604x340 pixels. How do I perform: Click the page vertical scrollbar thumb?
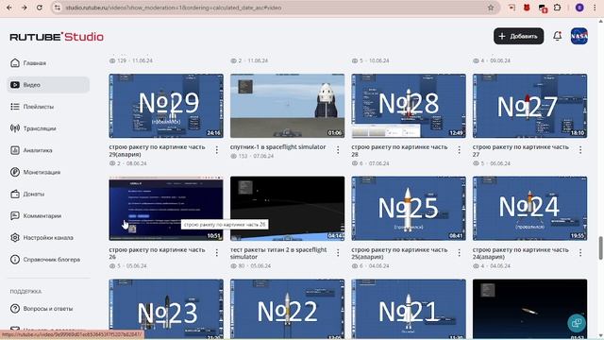pyautogui.click(x=600, y=248)
